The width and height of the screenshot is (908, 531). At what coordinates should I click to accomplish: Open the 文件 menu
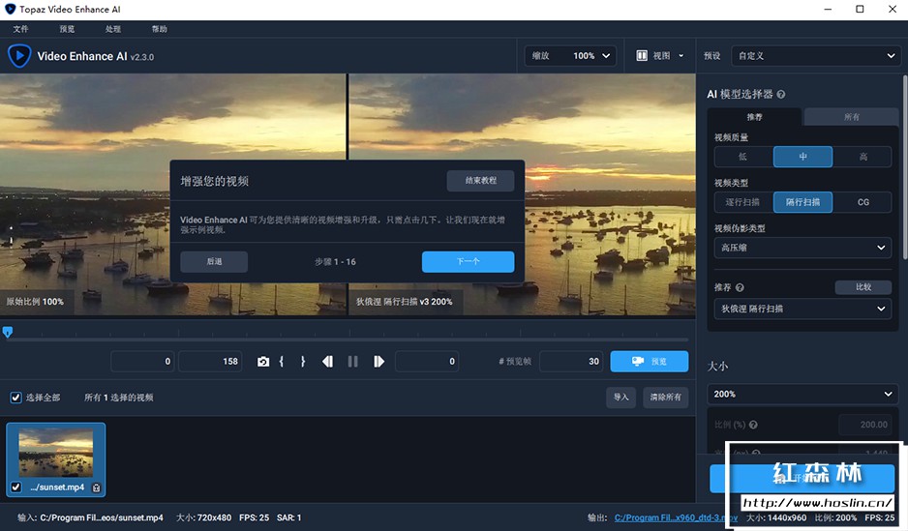click(x=21, y=29)
